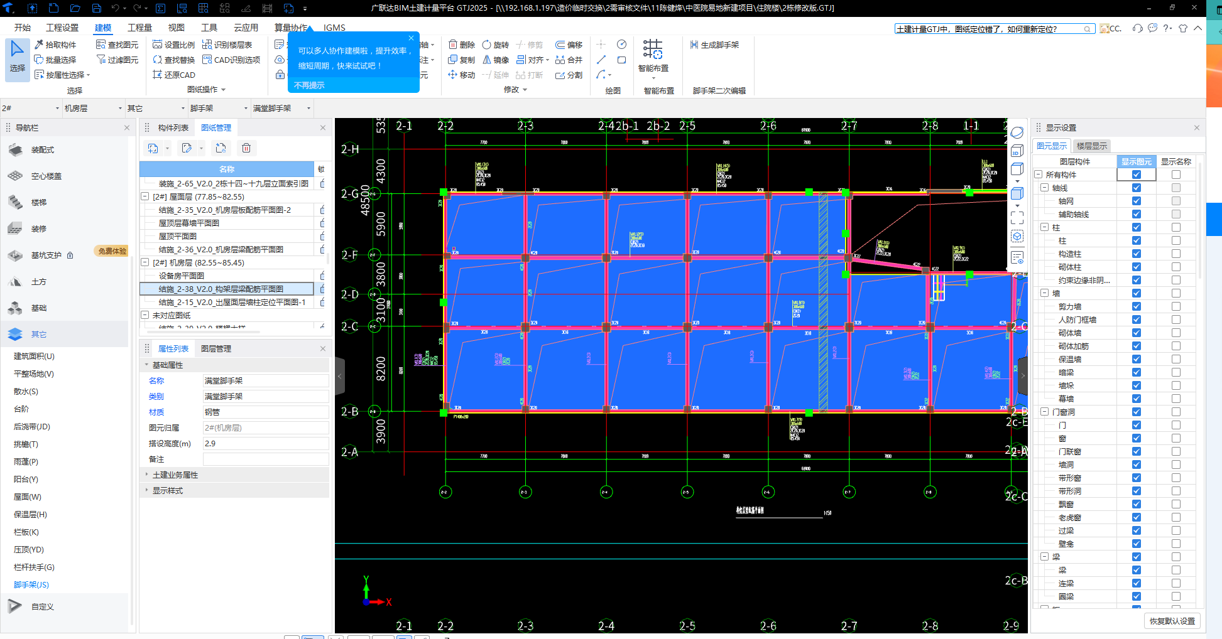Open the 满堂脚手架 component dropdown
This screenshot has height=639, width=1222.
[x=281, y=108]
